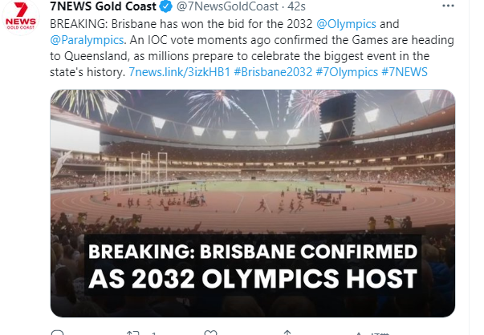Click the 7NEWS Gold Coast display name
Screen dimensions: 484x335
coord(103,6)
